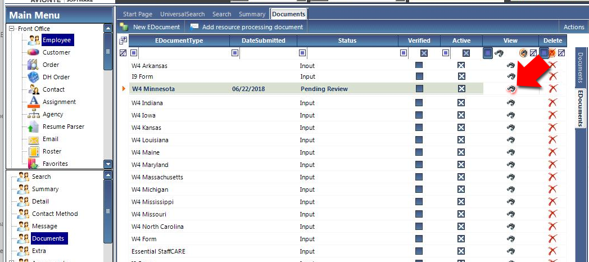Screen dimensions: 589x262
Task: Click the Status filter text field
Action: (x=352, y=53)
